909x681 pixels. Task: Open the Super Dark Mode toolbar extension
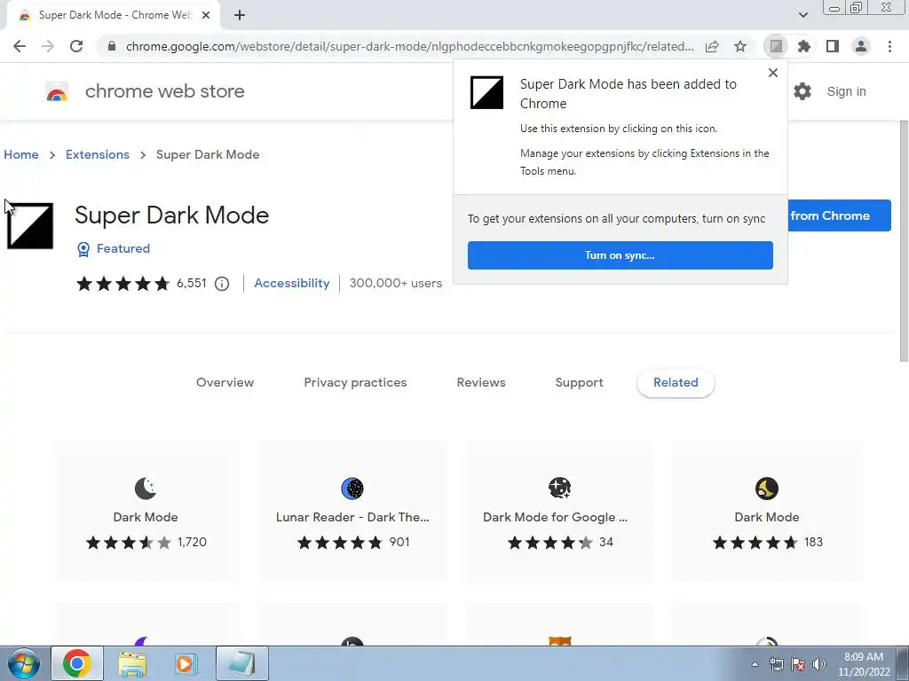coord(776,46)
